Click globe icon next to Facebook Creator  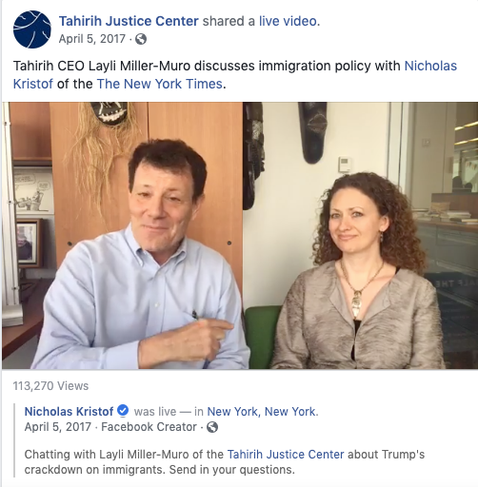[212, 427]
